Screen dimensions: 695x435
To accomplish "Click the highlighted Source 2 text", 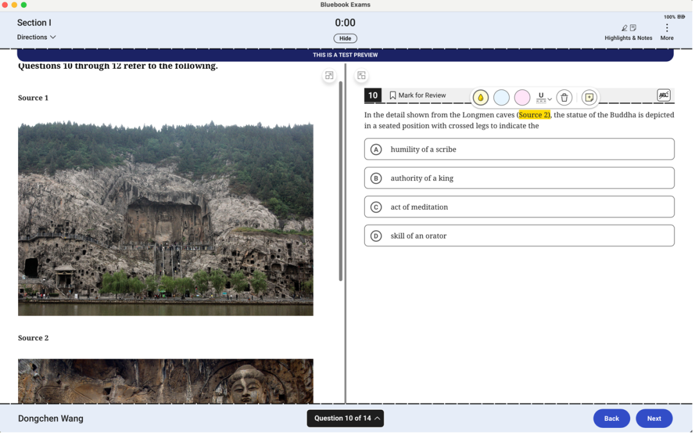I will (534, 115).
